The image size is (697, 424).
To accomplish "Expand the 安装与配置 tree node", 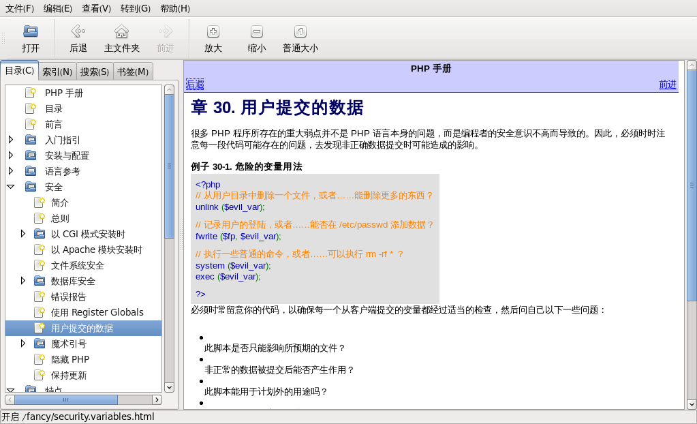I will 11,155.
